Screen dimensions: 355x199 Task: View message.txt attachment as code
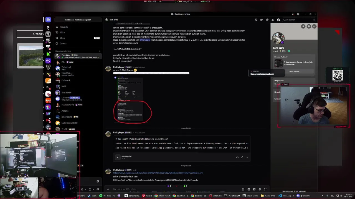(237, 157)
